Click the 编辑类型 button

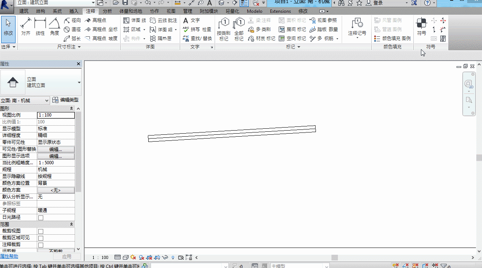(65, 100)
